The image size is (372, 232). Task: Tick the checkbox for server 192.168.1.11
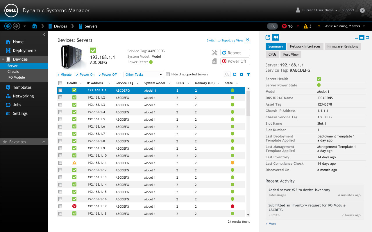(60, 163)
